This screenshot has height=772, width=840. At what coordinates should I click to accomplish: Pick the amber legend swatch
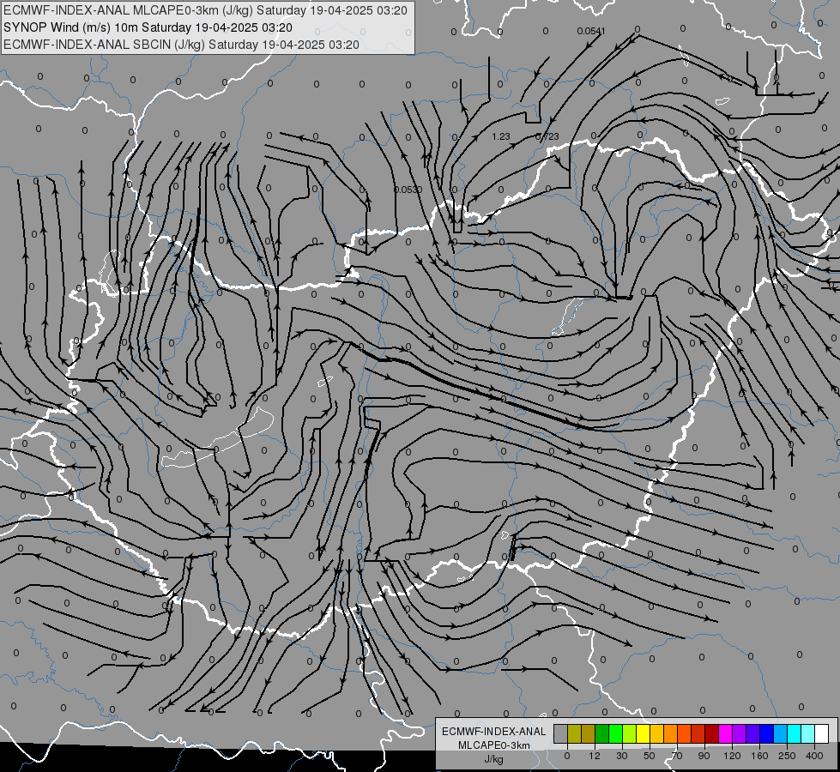(656, 733)
